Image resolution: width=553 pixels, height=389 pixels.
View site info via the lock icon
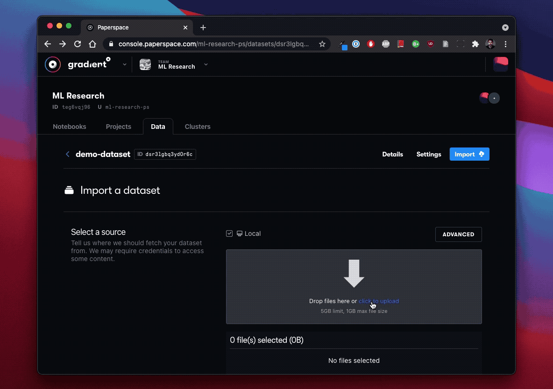pos(111,44)
